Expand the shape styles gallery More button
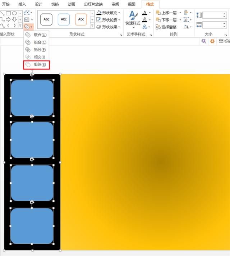The width and height of the screenshot is (230, 256). [92, 26]
